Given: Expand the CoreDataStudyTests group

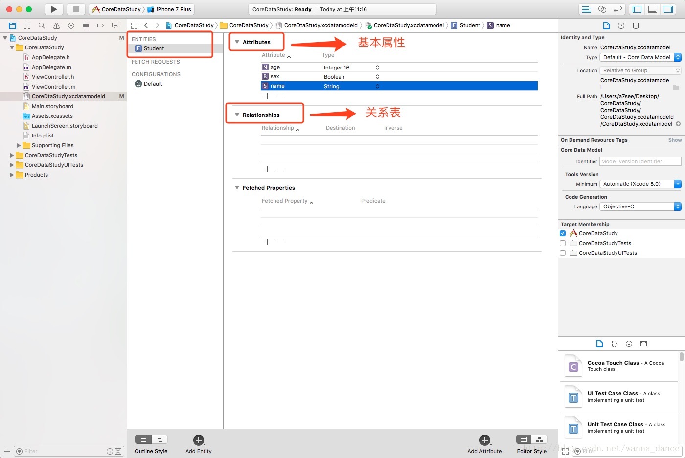Looking at the screenshot, I should point(12,155).
